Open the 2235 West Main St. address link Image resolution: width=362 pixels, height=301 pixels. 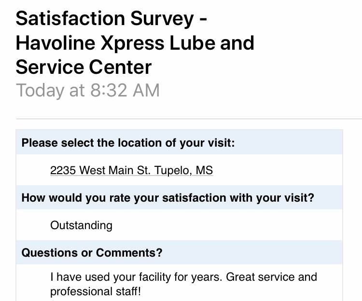coord(131,170)
